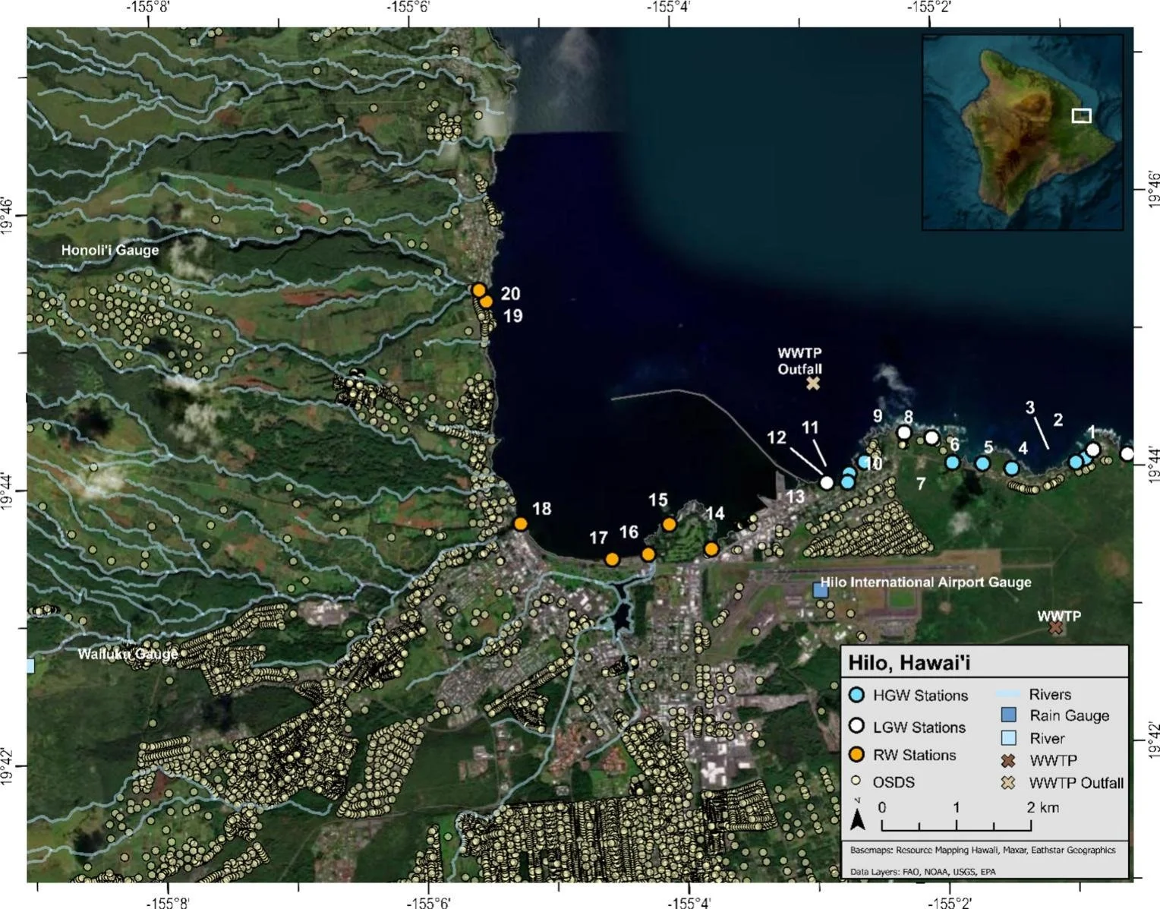Click the station number label '10'
Viewport: 1160px width, 909px height.
click(873, 463)
